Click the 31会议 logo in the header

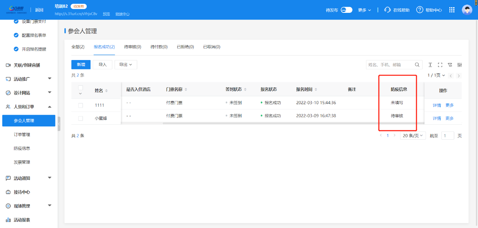pos(16,9)
